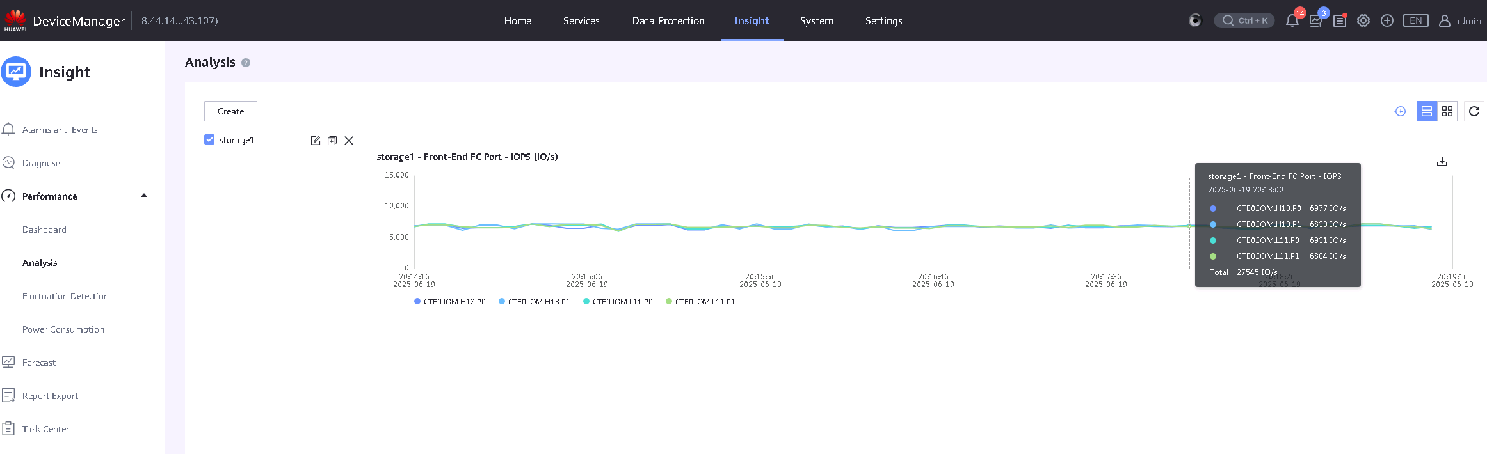
Task: Open Task Center in sidebar
Action: [x=45, y=429]
